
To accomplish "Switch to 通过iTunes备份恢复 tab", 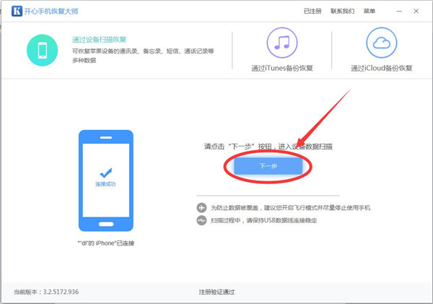I will coord(282,68).
